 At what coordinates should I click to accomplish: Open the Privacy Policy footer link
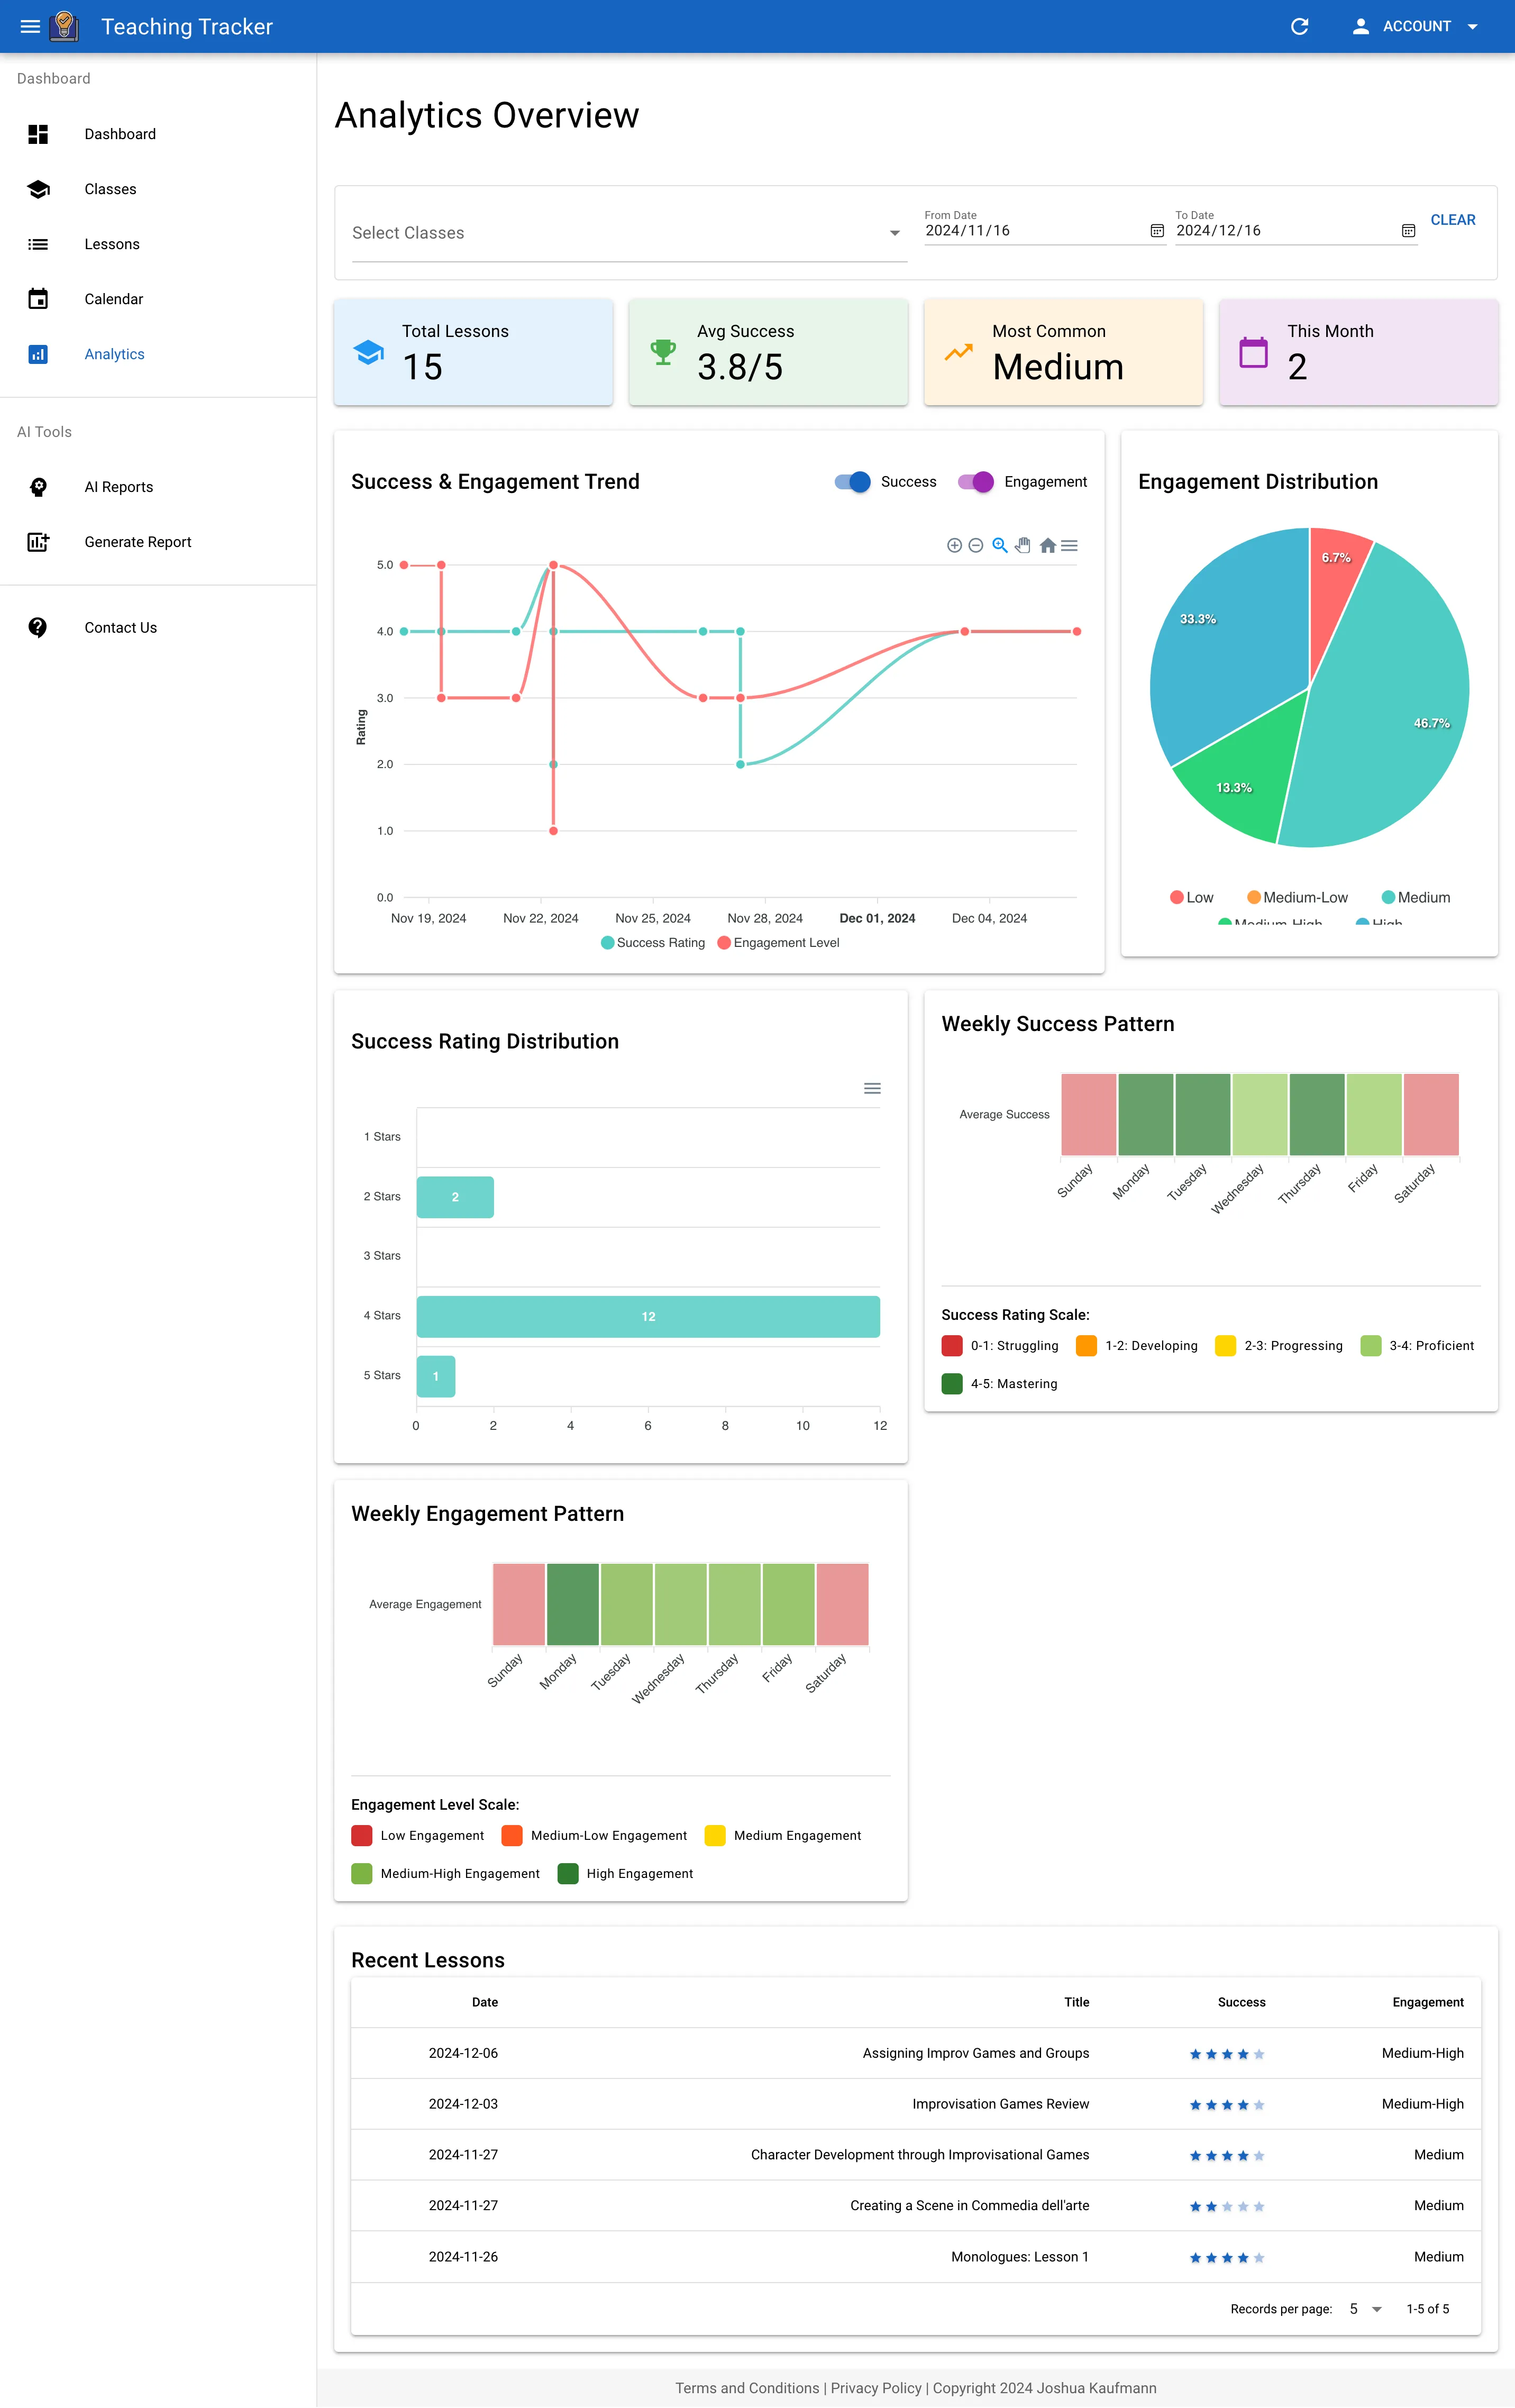876,2388
